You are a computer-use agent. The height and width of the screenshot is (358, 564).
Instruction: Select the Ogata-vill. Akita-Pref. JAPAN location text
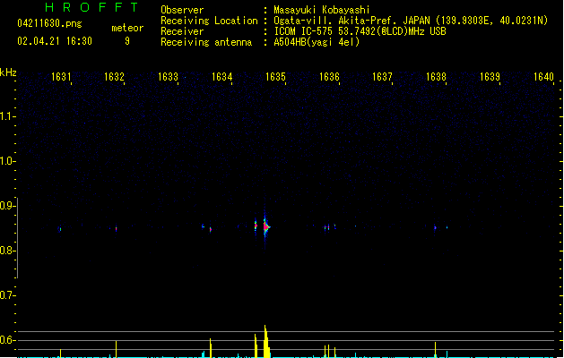point(411,21)
